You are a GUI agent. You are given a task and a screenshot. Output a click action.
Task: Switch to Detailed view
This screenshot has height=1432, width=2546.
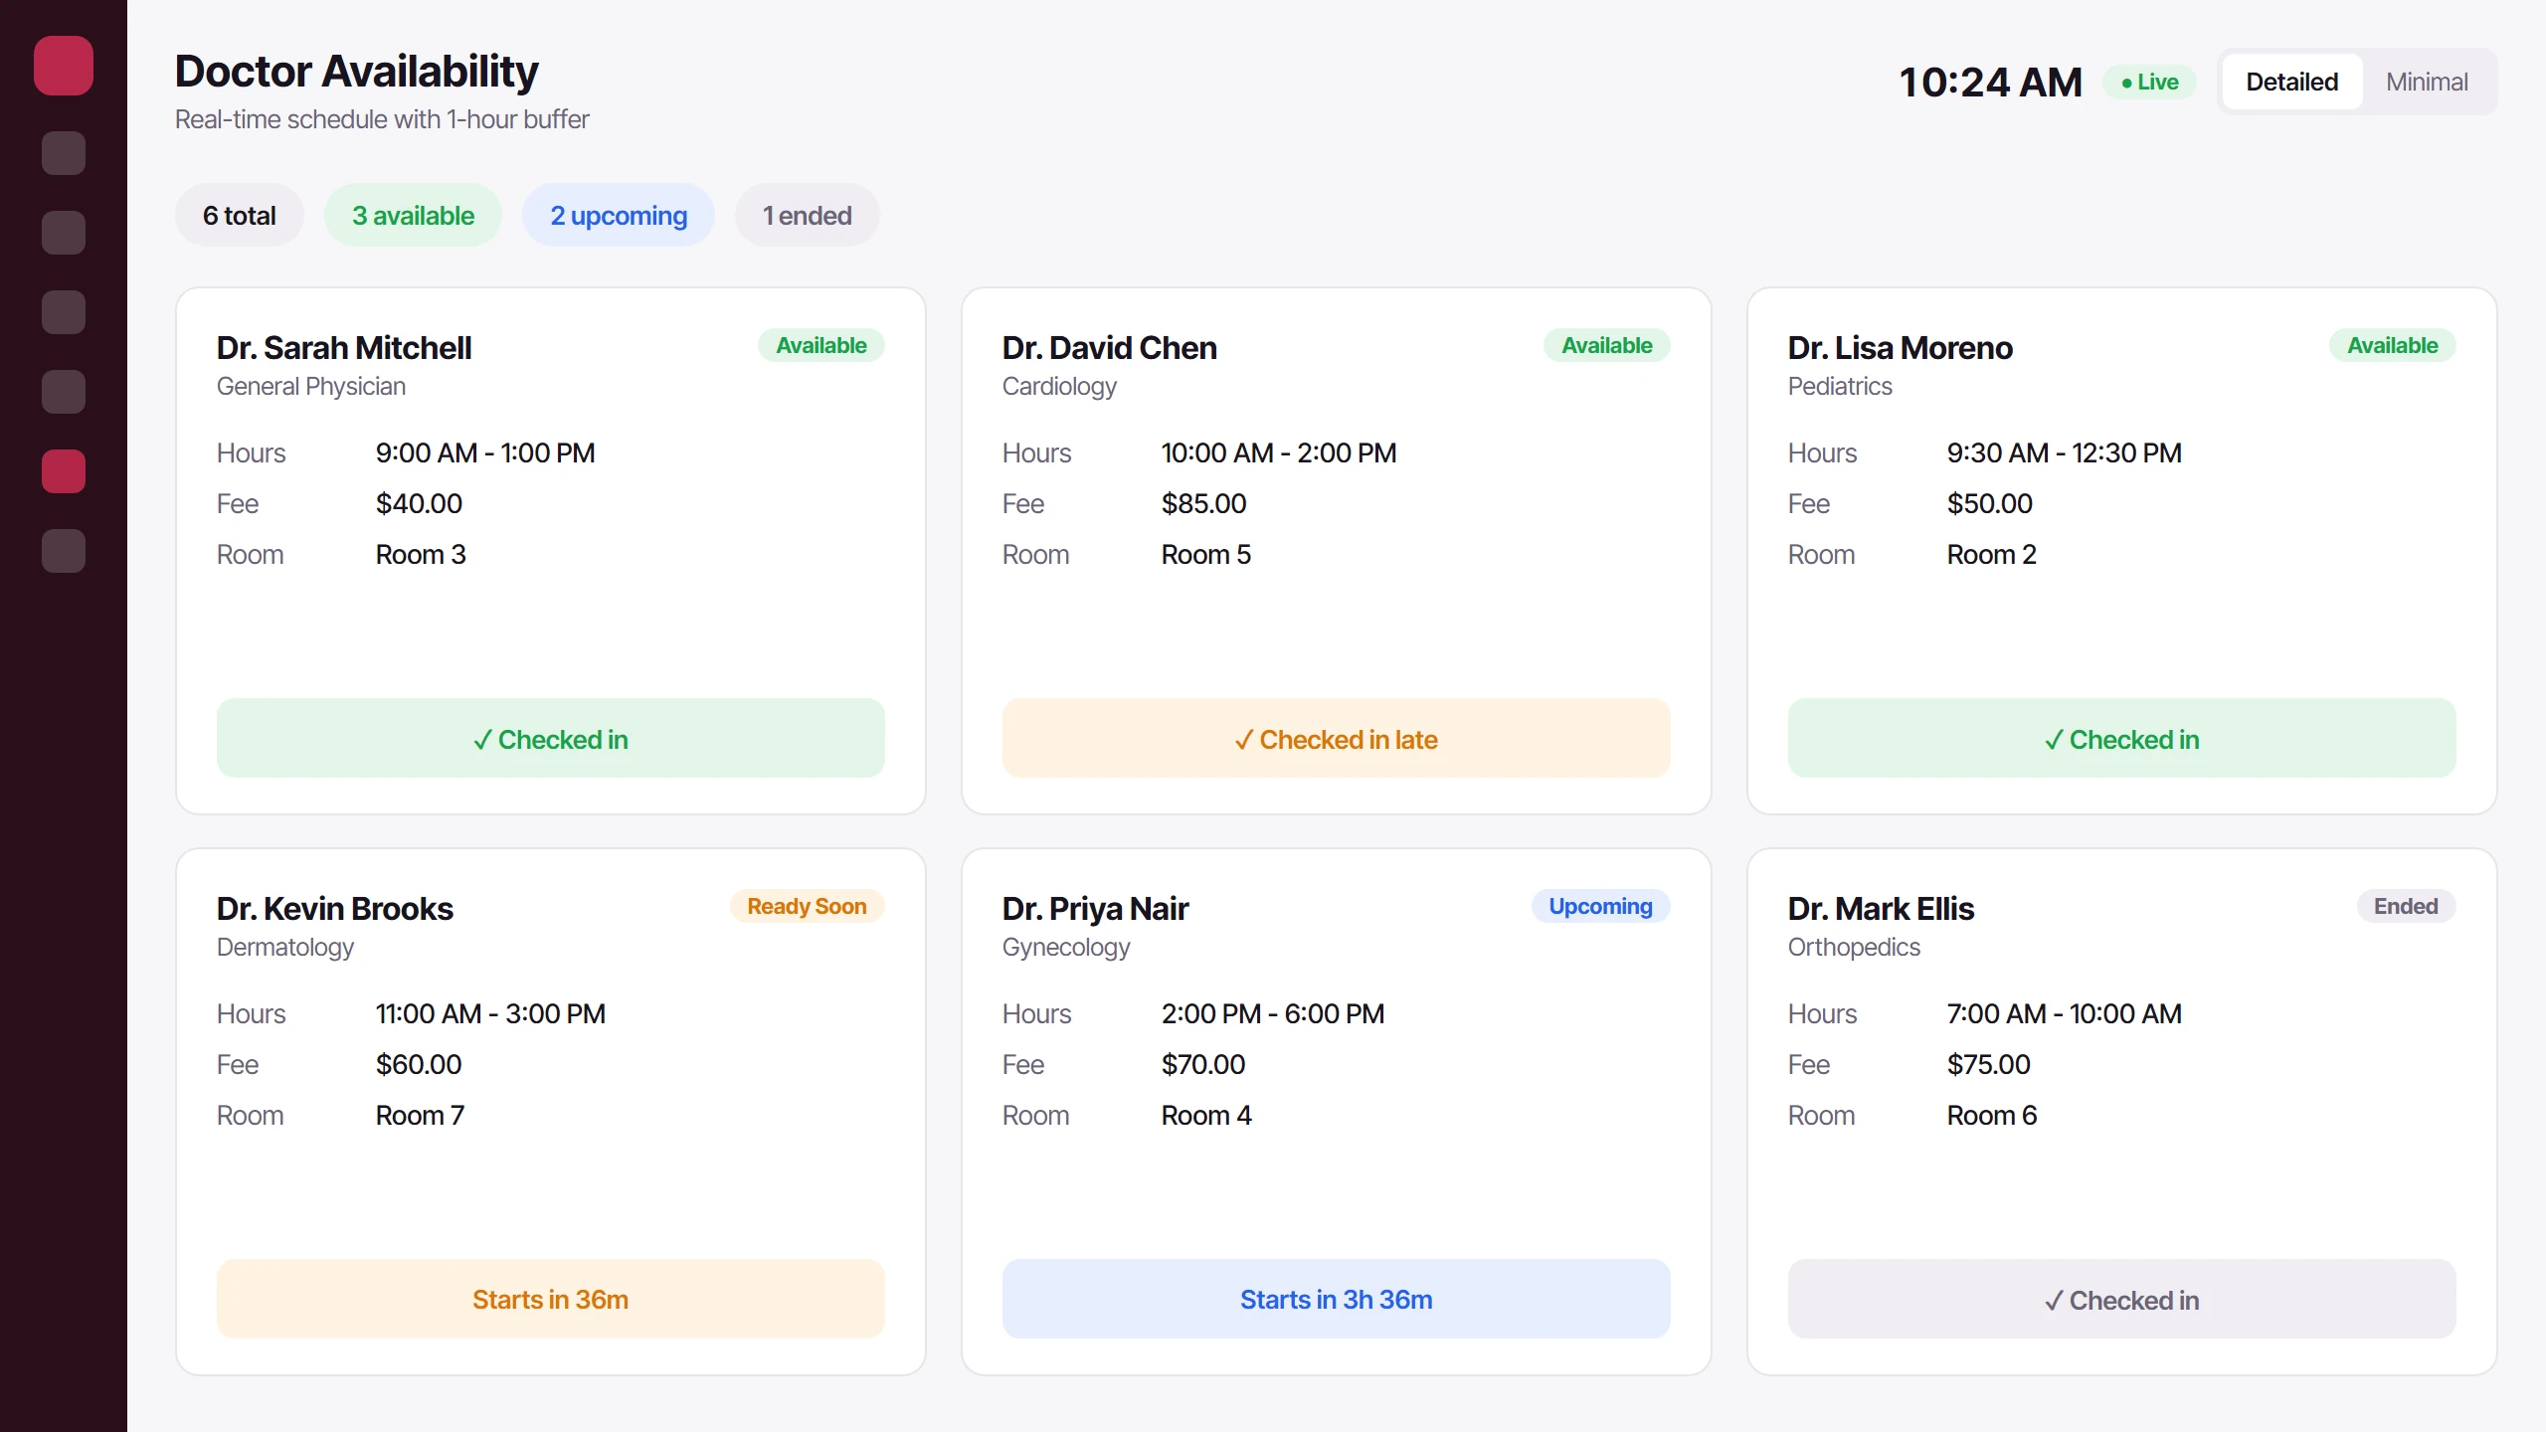[x=2291, y=82]
